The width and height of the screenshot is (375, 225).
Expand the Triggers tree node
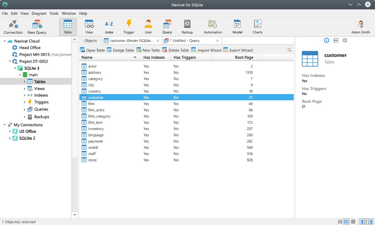coord(25,102)
